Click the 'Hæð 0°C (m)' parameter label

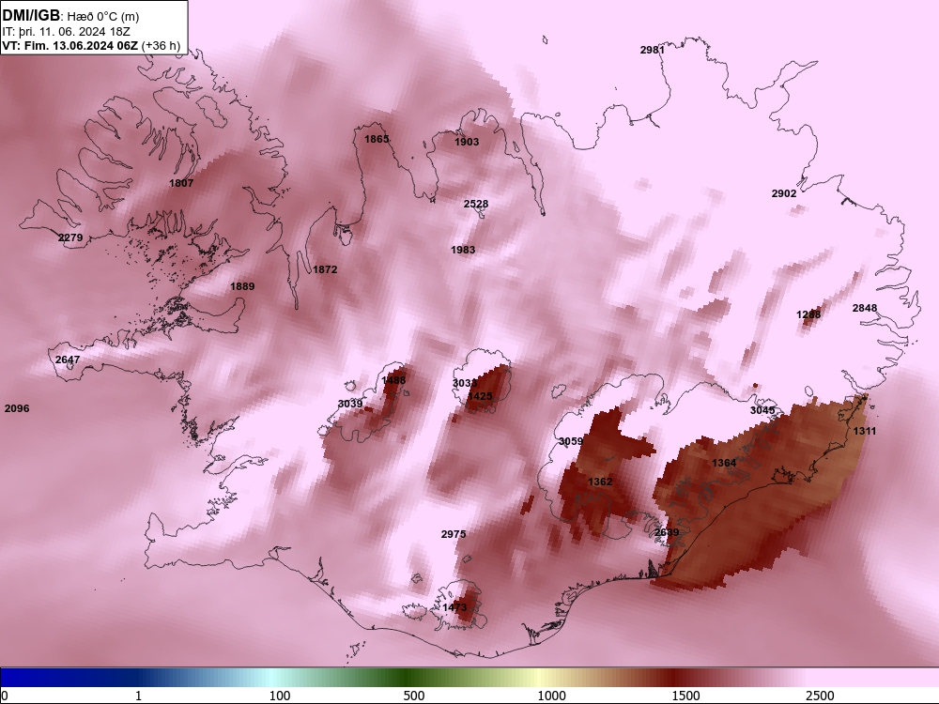pyautogui.click(x=103, y=16)
